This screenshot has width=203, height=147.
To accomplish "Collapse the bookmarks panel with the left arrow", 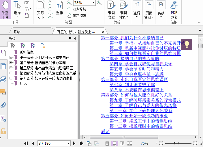I will click(x=75, y=38).
